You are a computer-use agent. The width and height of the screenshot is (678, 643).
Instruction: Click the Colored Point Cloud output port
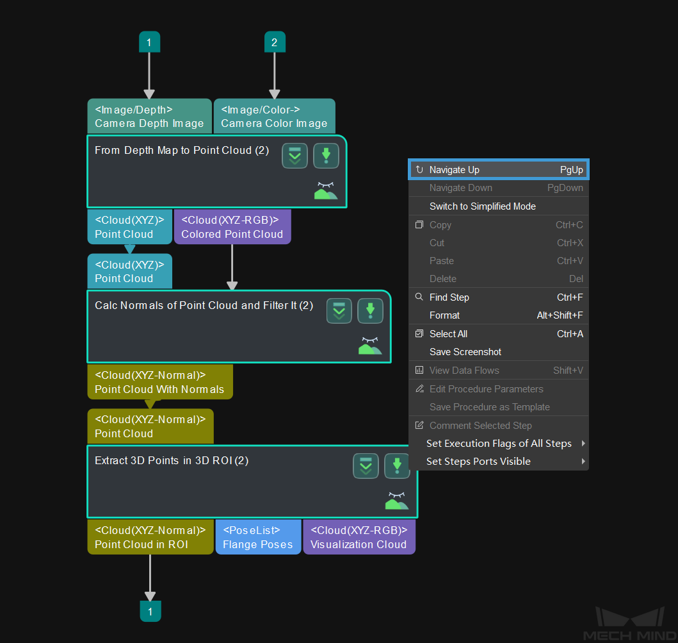coord(232,227)
